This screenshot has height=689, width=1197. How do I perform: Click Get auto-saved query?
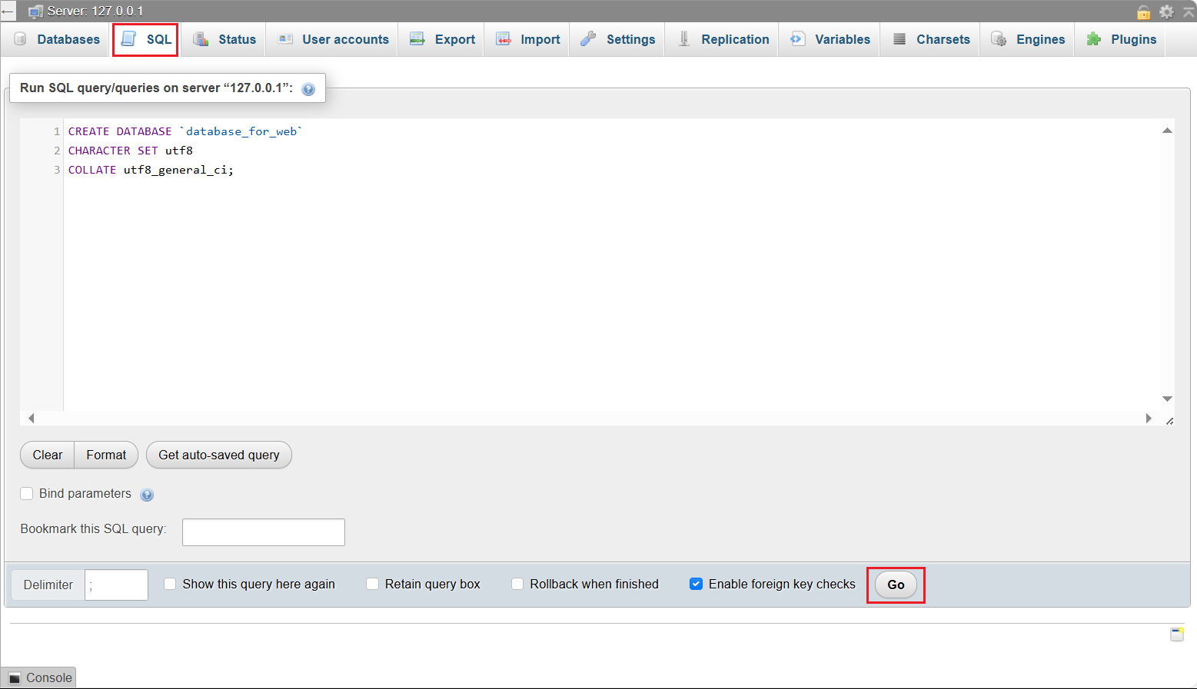click(219, 455)
